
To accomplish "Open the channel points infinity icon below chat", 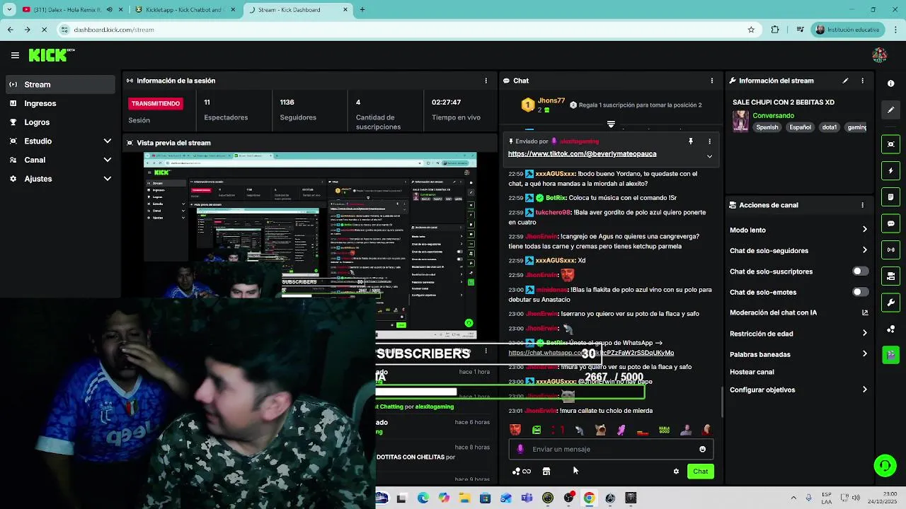I will (x=522, y=472).
